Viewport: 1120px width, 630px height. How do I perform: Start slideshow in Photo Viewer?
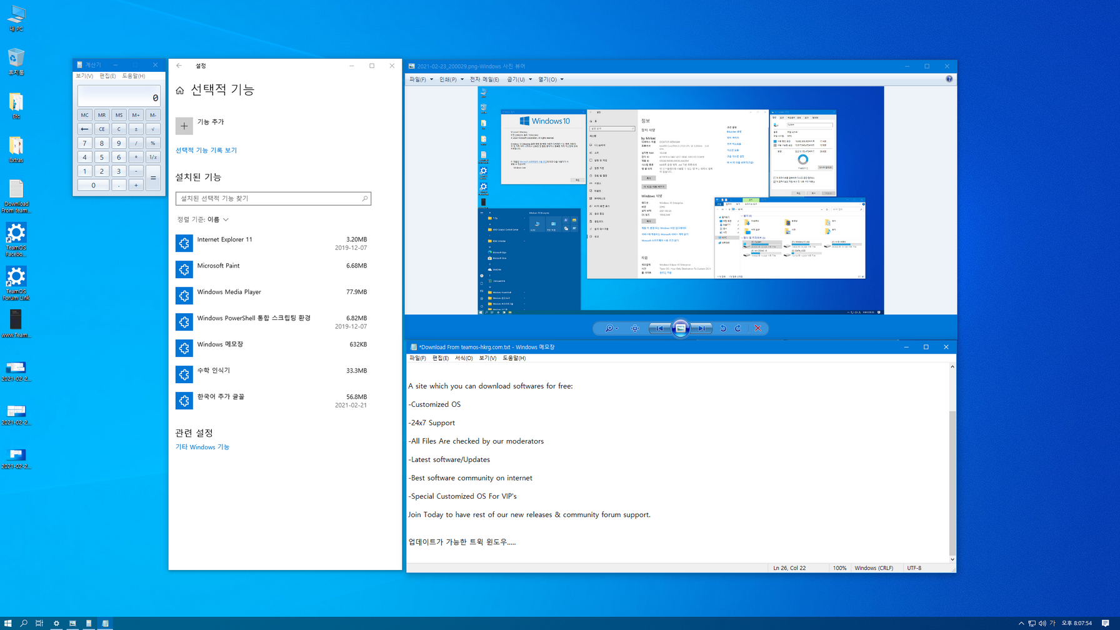tap(681, 328)
